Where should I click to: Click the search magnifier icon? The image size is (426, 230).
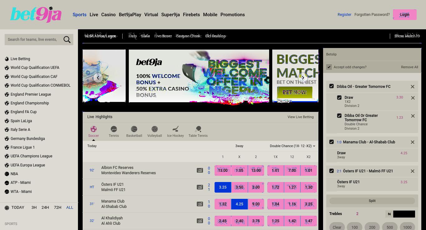tap(67, 40)
